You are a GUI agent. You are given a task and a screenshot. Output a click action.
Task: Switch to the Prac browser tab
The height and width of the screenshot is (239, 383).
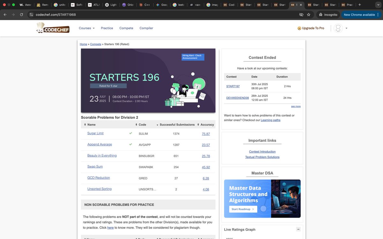(347, 5)
